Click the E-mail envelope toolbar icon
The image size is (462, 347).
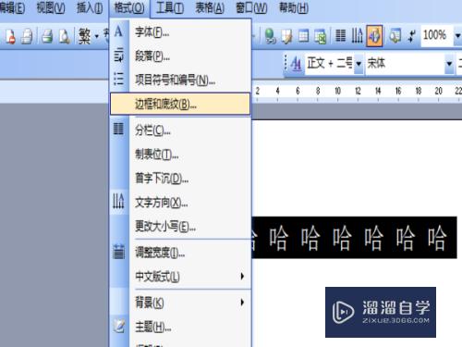click(x=27, y=36)
